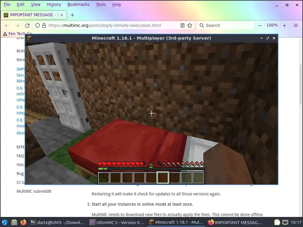Close the Minecraft 1.18.1 window
Viewport: 303px width, 227px height.
pyautogui.click(x=274, y=38)
